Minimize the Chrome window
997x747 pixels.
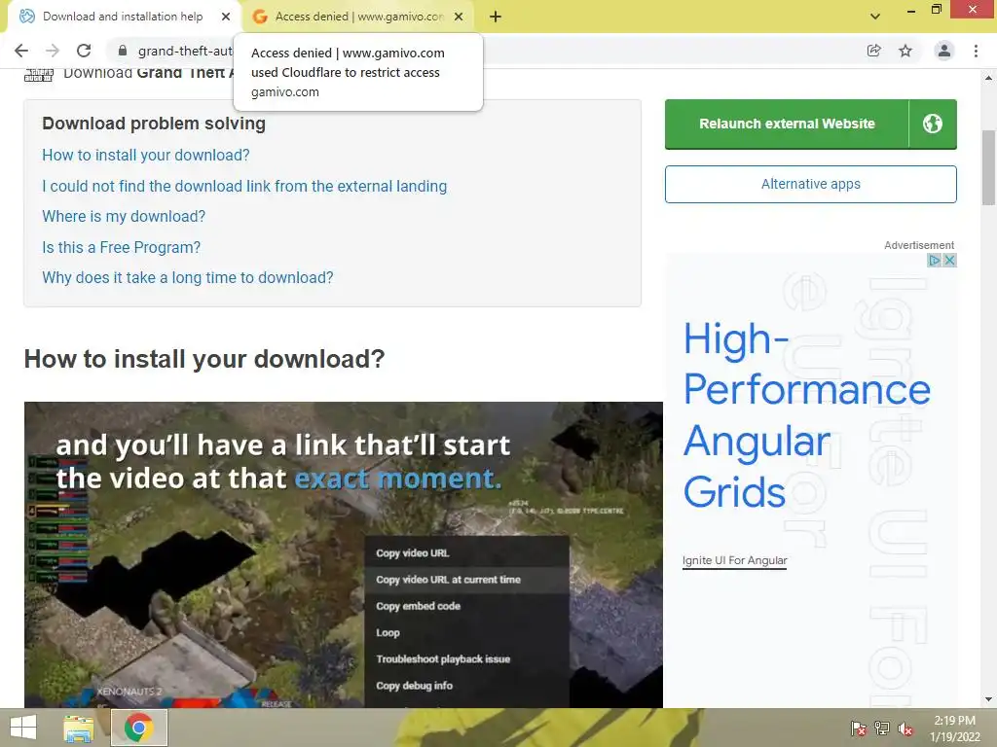coord(911,10)
